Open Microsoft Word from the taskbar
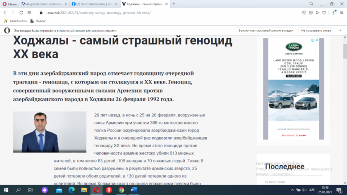347x195 pixels. tap(134, 190)
